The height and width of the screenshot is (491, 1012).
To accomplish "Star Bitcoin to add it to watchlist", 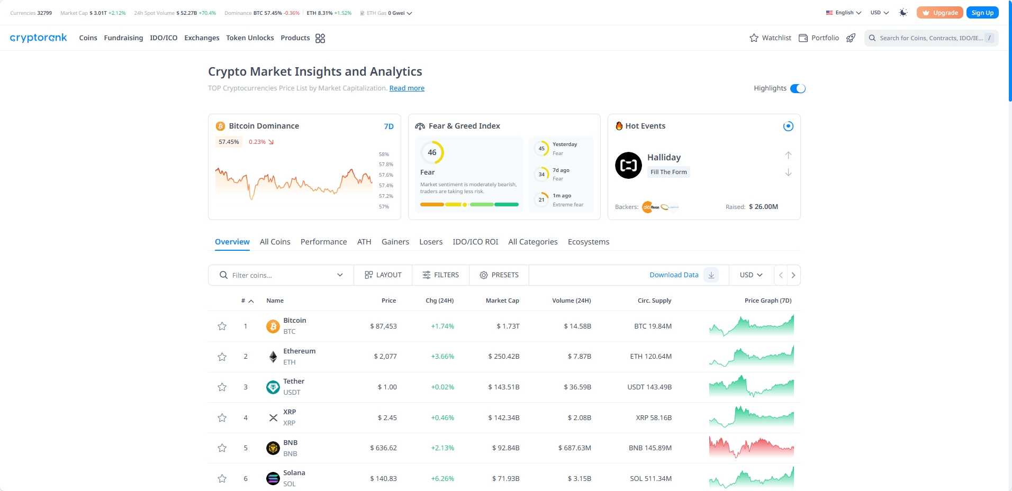I will click(222, 326).
